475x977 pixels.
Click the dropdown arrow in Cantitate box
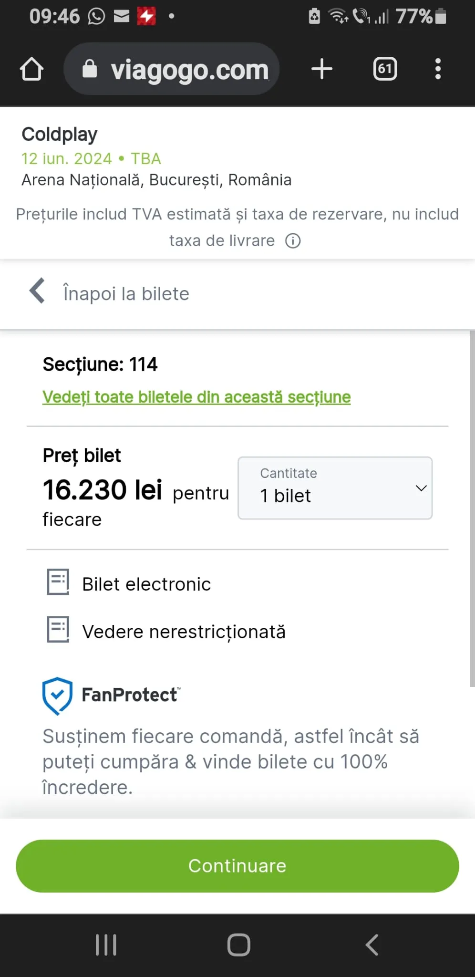421,488
